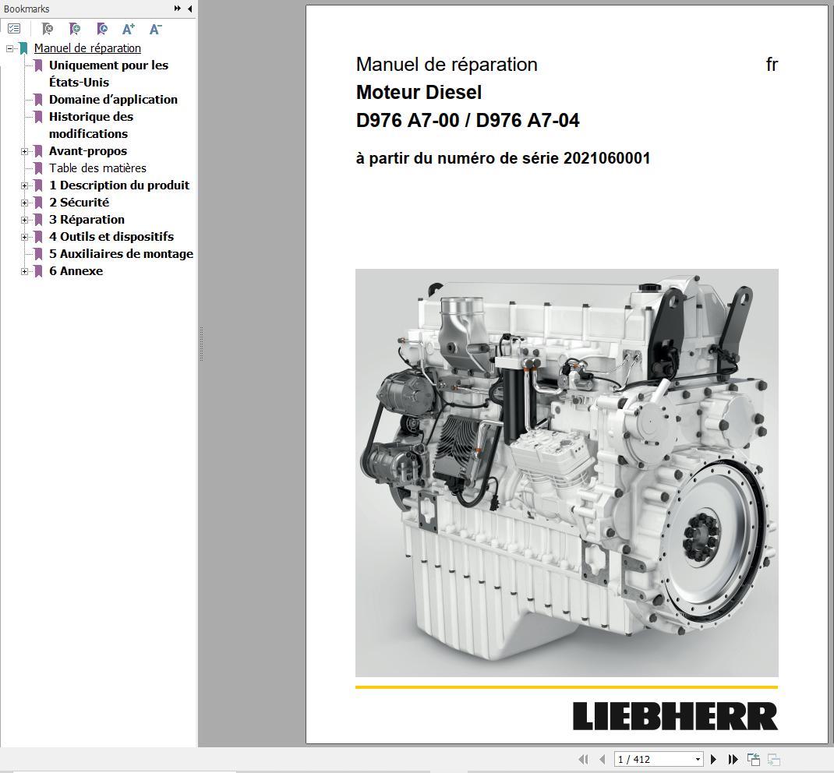Viewport: 834px width, 773px height.
Task: Expand the Avant-propos bookmark
Action: [x=24, y=151]
